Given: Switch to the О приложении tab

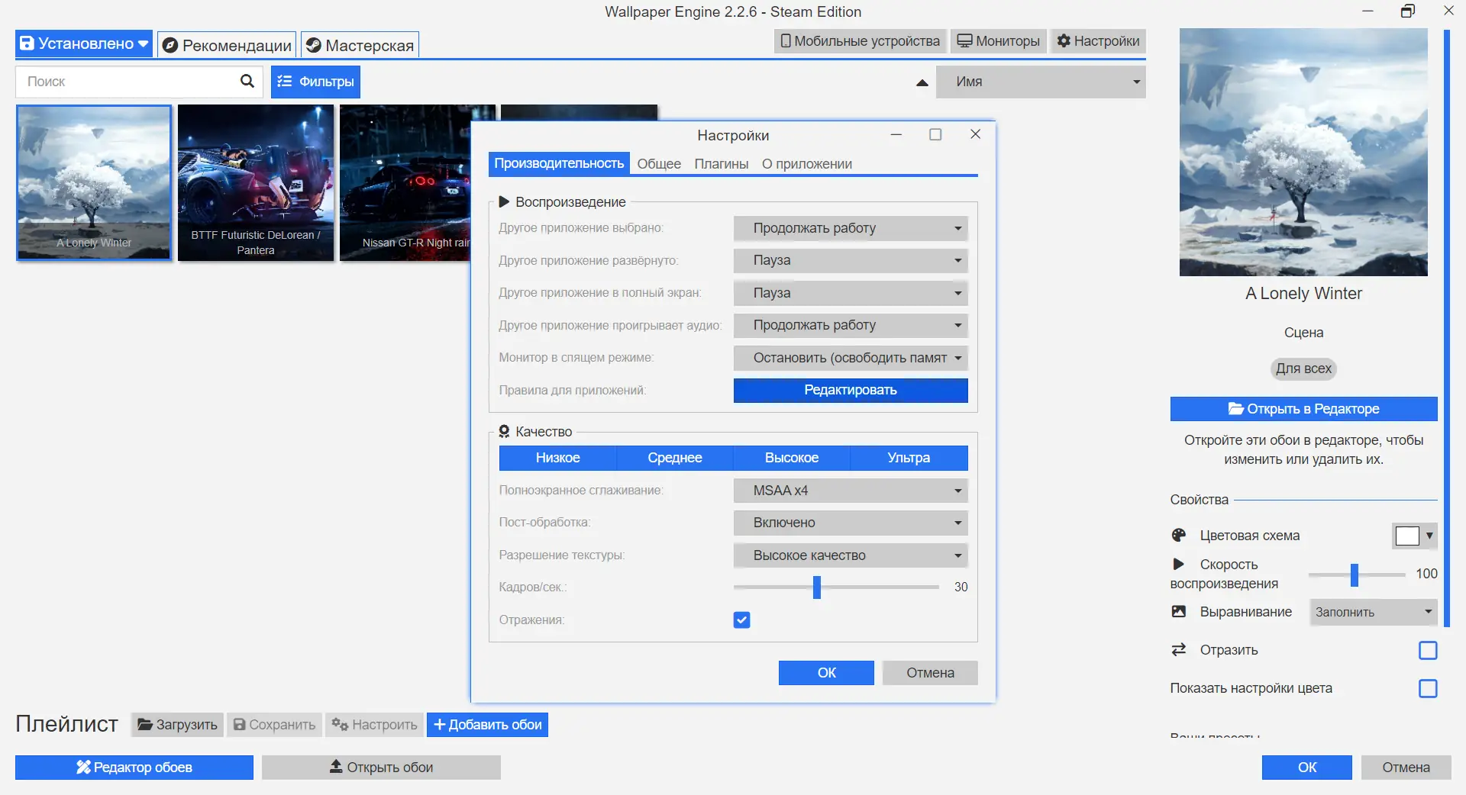Looking at the screenshot, I should tap(807, 164).
